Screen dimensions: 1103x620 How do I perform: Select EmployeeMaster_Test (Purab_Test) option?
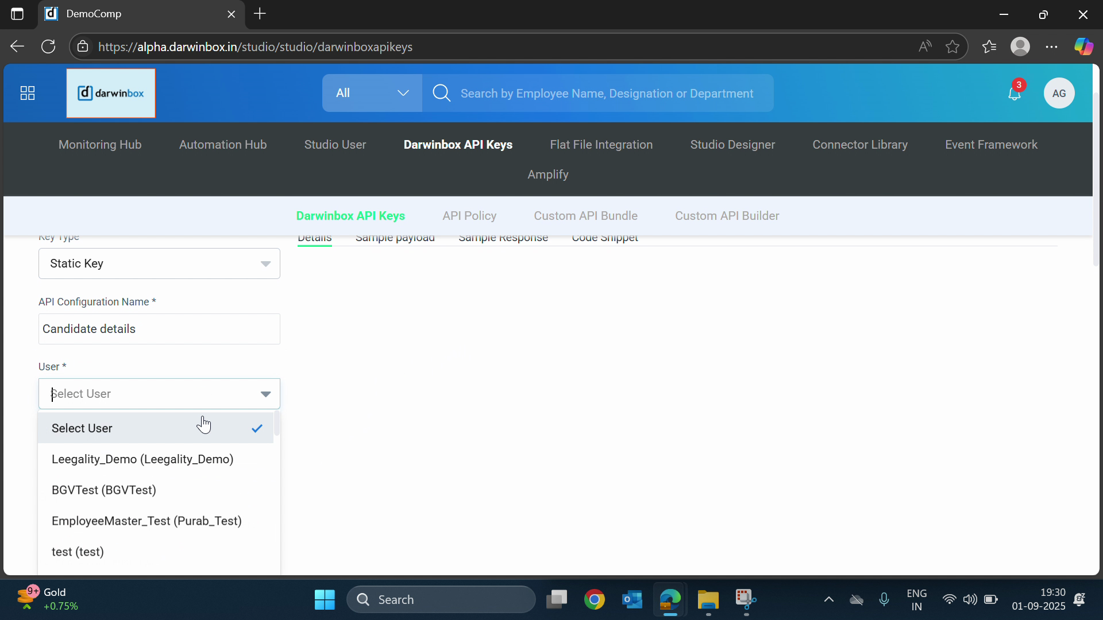(146, 521)
